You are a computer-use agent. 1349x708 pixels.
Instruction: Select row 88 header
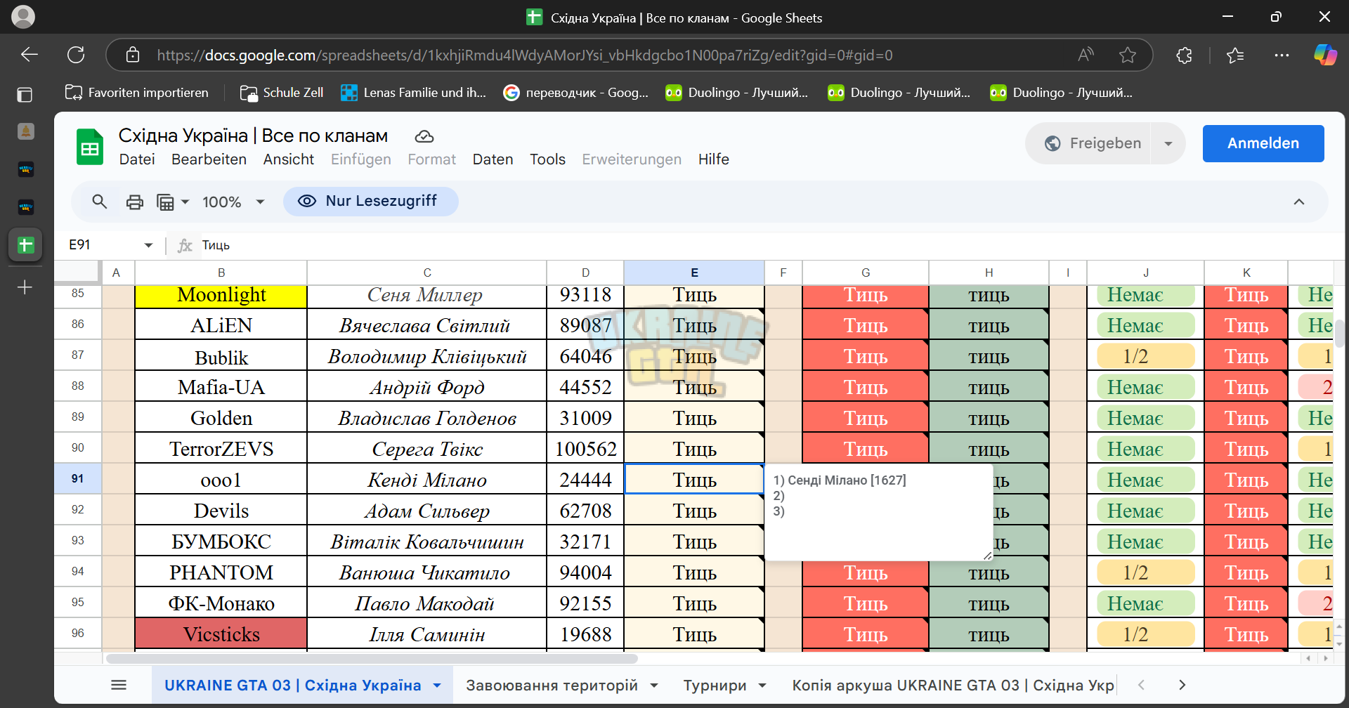click(78, 386)
